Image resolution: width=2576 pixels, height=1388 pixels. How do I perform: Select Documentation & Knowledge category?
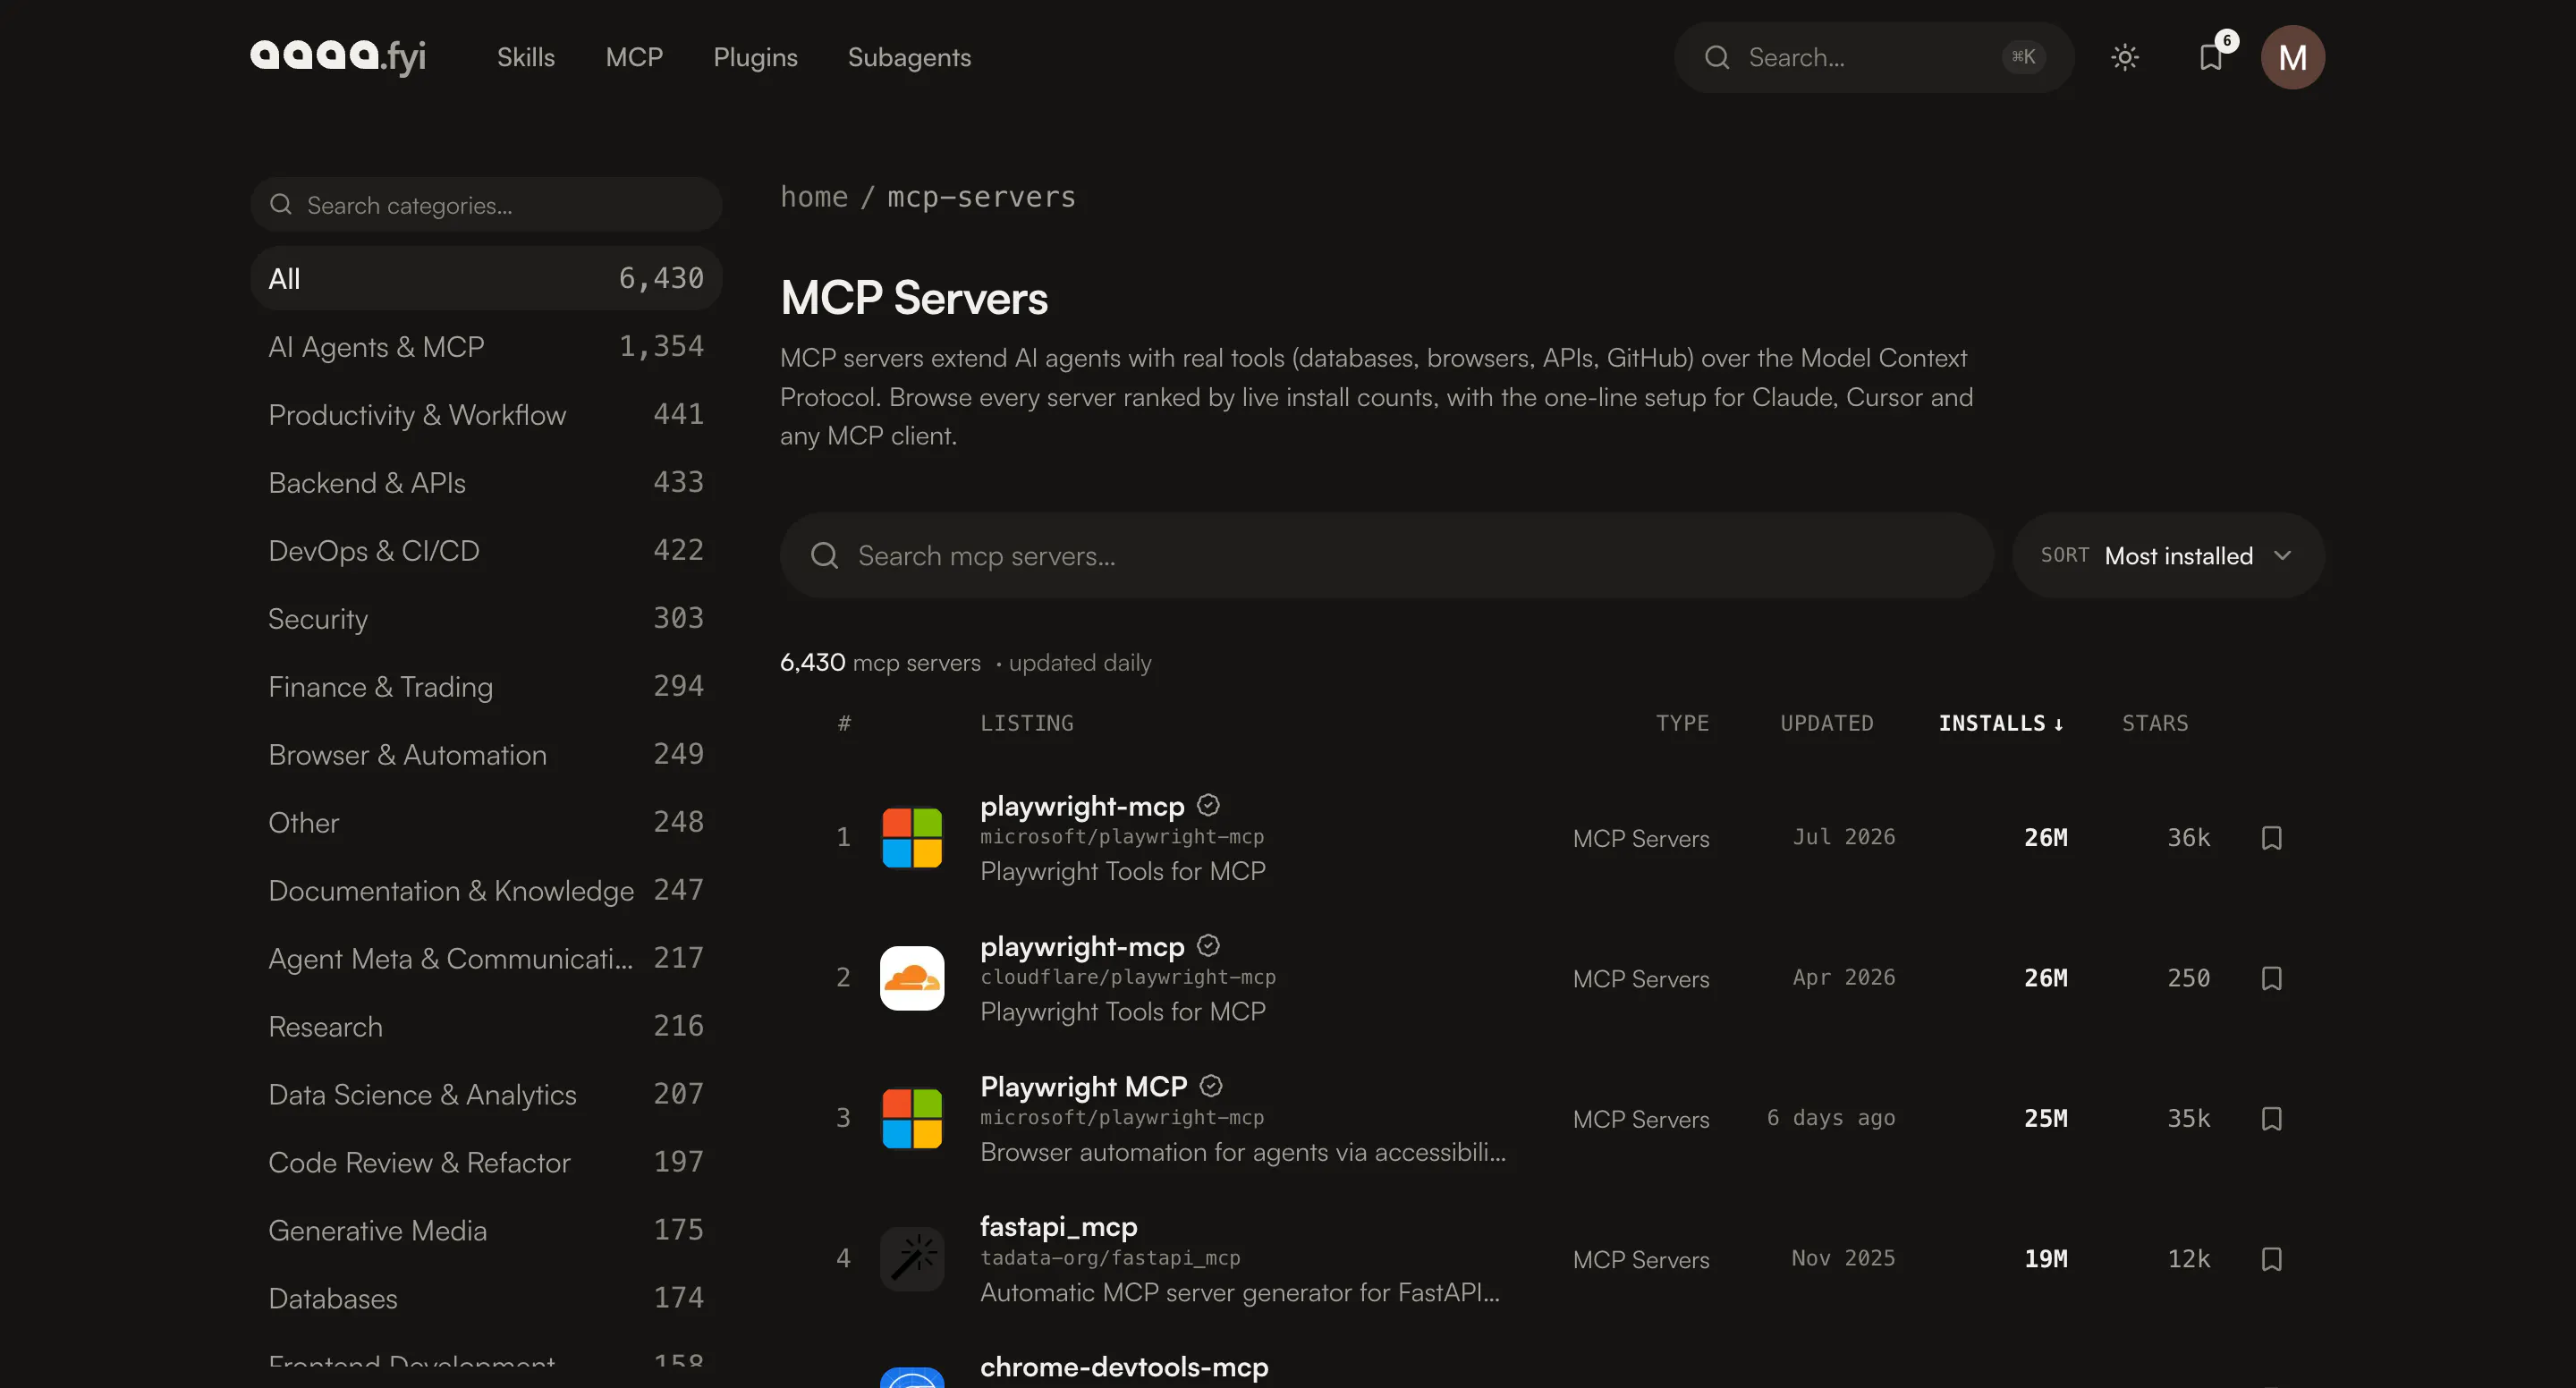coord(486,890)
